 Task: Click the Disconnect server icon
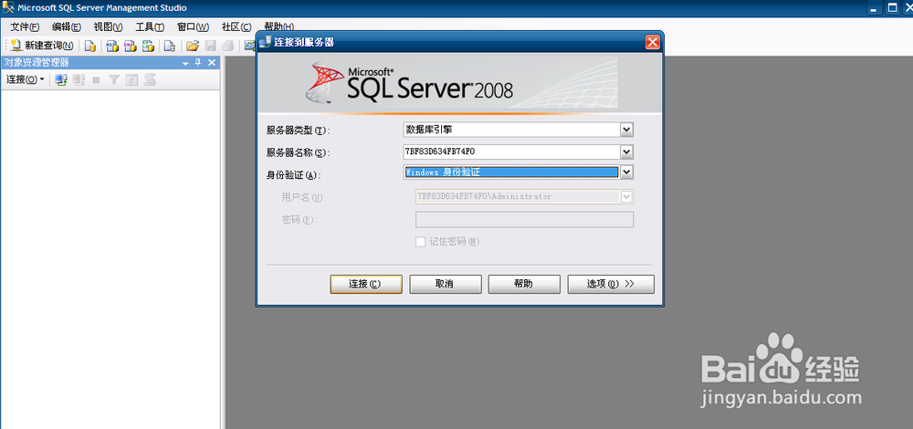tap(79, 79)
